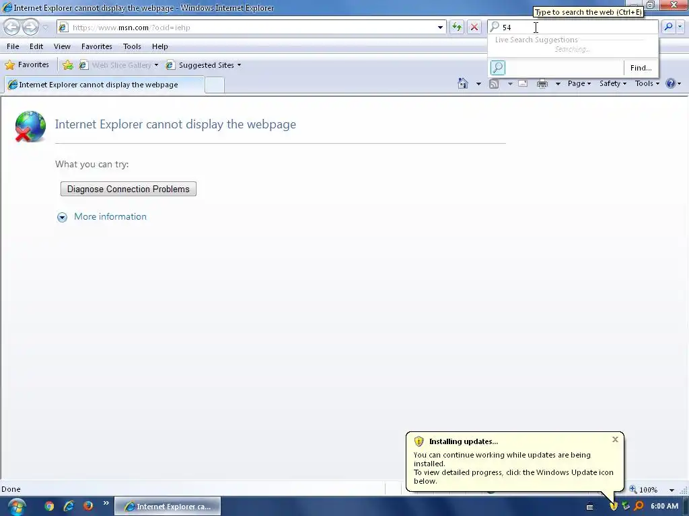
Task: Click the Internet Explorer taskbar button
Action: [x=168, y=507]
